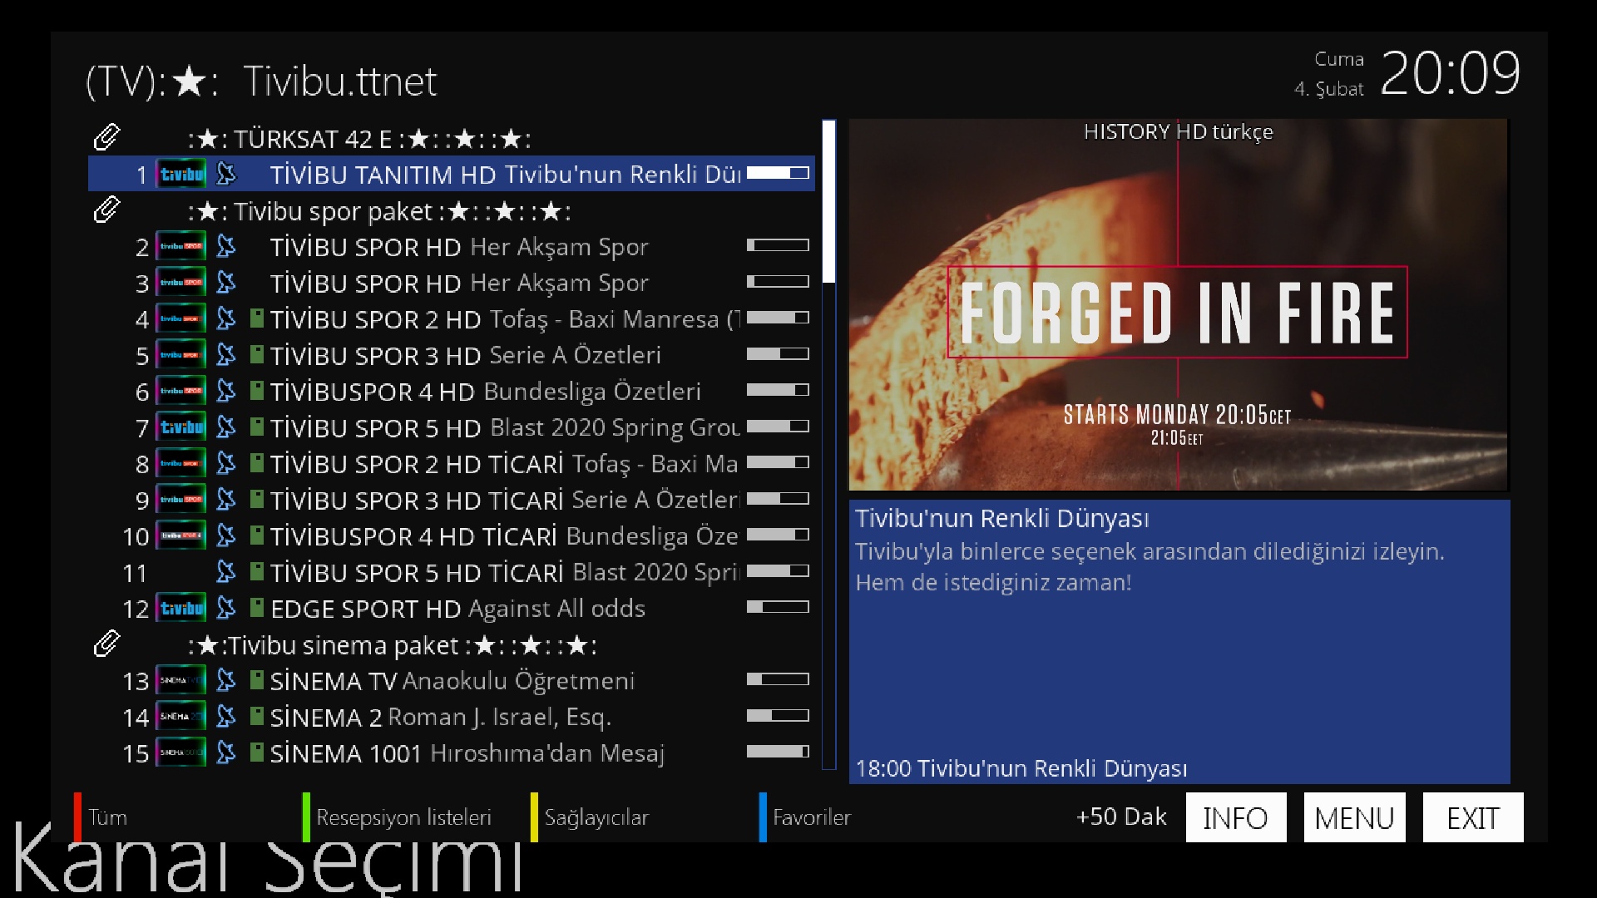Click the EXIT button
Screen dimensions: 1597x898
1473,817
